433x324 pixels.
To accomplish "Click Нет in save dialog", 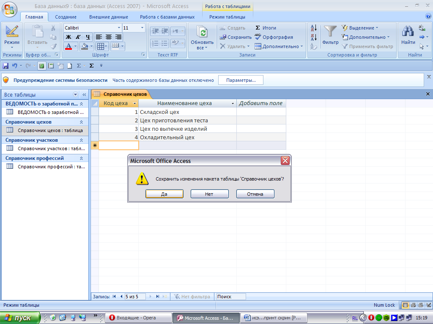I will (x=209, y=194).
